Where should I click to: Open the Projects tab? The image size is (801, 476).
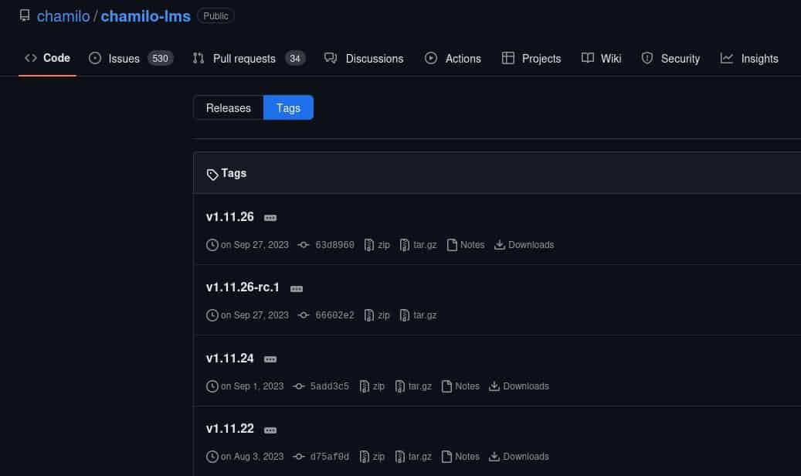[531, 58]
